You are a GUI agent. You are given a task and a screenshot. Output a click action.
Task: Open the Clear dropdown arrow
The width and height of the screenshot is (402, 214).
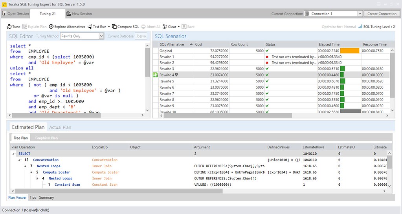(179, 27)
